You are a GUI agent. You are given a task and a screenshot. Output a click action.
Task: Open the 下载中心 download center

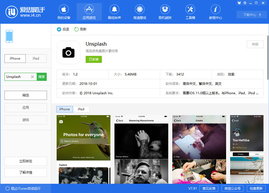(252, 15)
